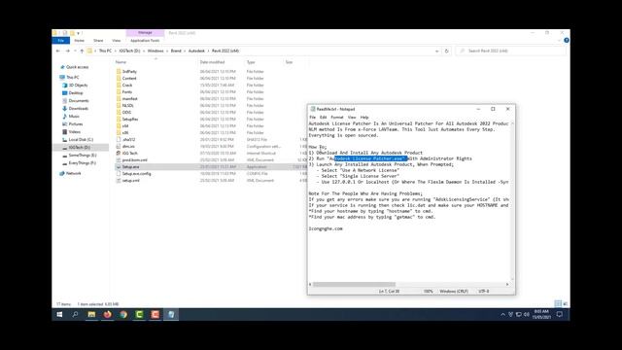Open Explorer help with the question icon
622x350 pixels.
(566, 40)
